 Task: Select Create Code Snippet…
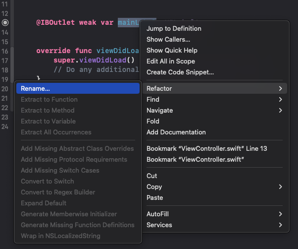[x=180, y=72]
